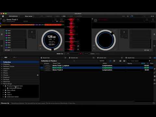The width and height of the screenshot is (156, 117).
Task: Toggle the orange CUE button on deck 1
Action: point(40,45)
